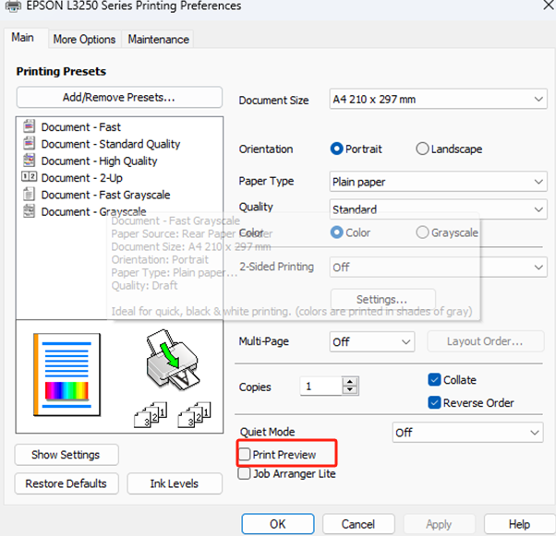556x536 pixels.
Task: Click the page layout preview thumbnail
Action: (x=67, y=375)
